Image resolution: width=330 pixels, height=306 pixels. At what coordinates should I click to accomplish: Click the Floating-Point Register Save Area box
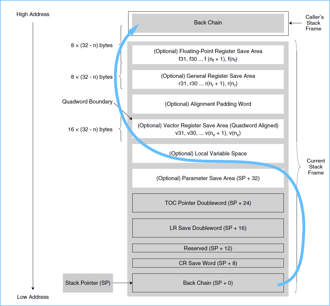(x=208, y=55)
